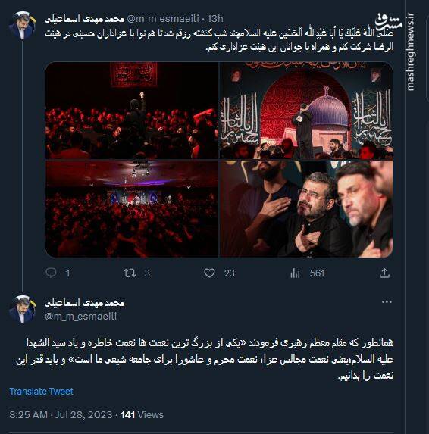429x434 pixels.
Task: Open @m_m_esmaeili handle in second tweet
Action: pyautogui.click(x=80, y=316)
